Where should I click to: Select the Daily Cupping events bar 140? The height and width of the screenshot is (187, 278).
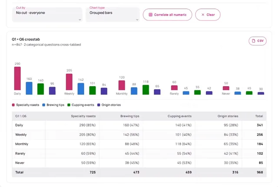[x=40, y=89]
